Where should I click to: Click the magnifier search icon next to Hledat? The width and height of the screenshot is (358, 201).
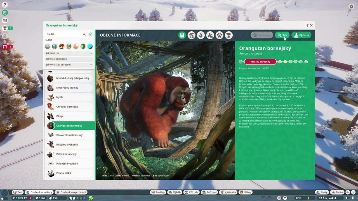84,34
